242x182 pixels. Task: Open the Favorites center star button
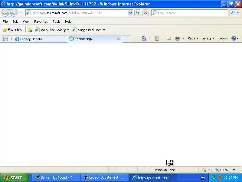[12, 30]
